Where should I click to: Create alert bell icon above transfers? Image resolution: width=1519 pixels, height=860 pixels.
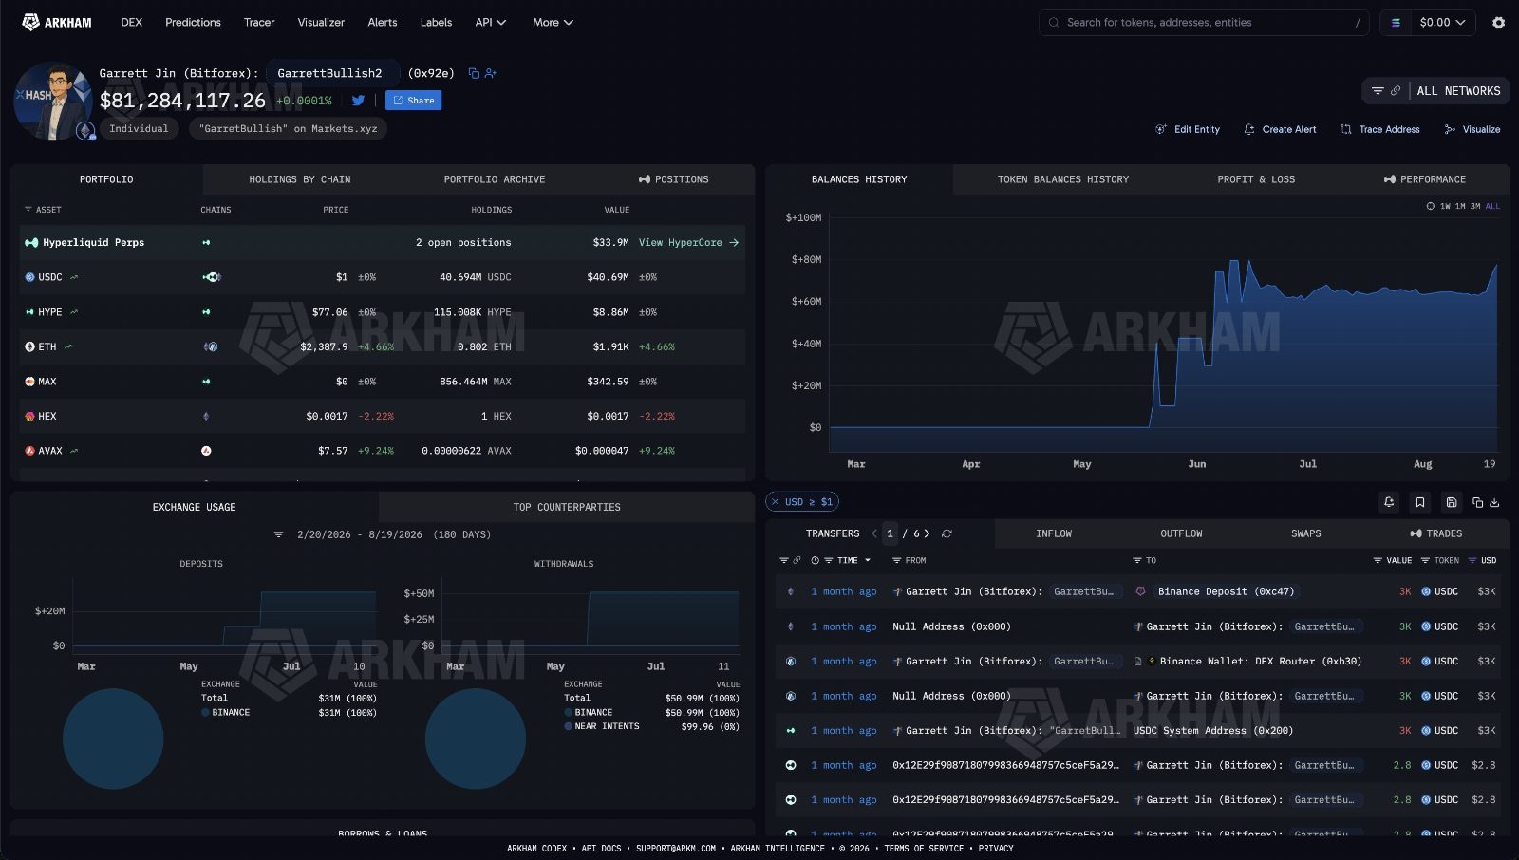(x=1389, y=502)
